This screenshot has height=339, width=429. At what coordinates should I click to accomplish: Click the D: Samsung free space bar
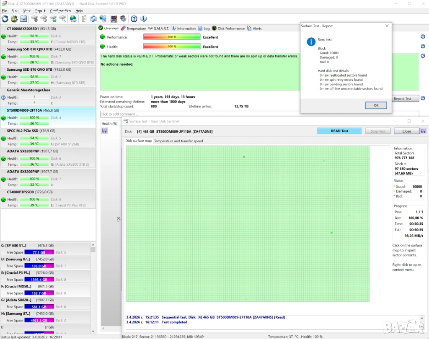[39, 266]
